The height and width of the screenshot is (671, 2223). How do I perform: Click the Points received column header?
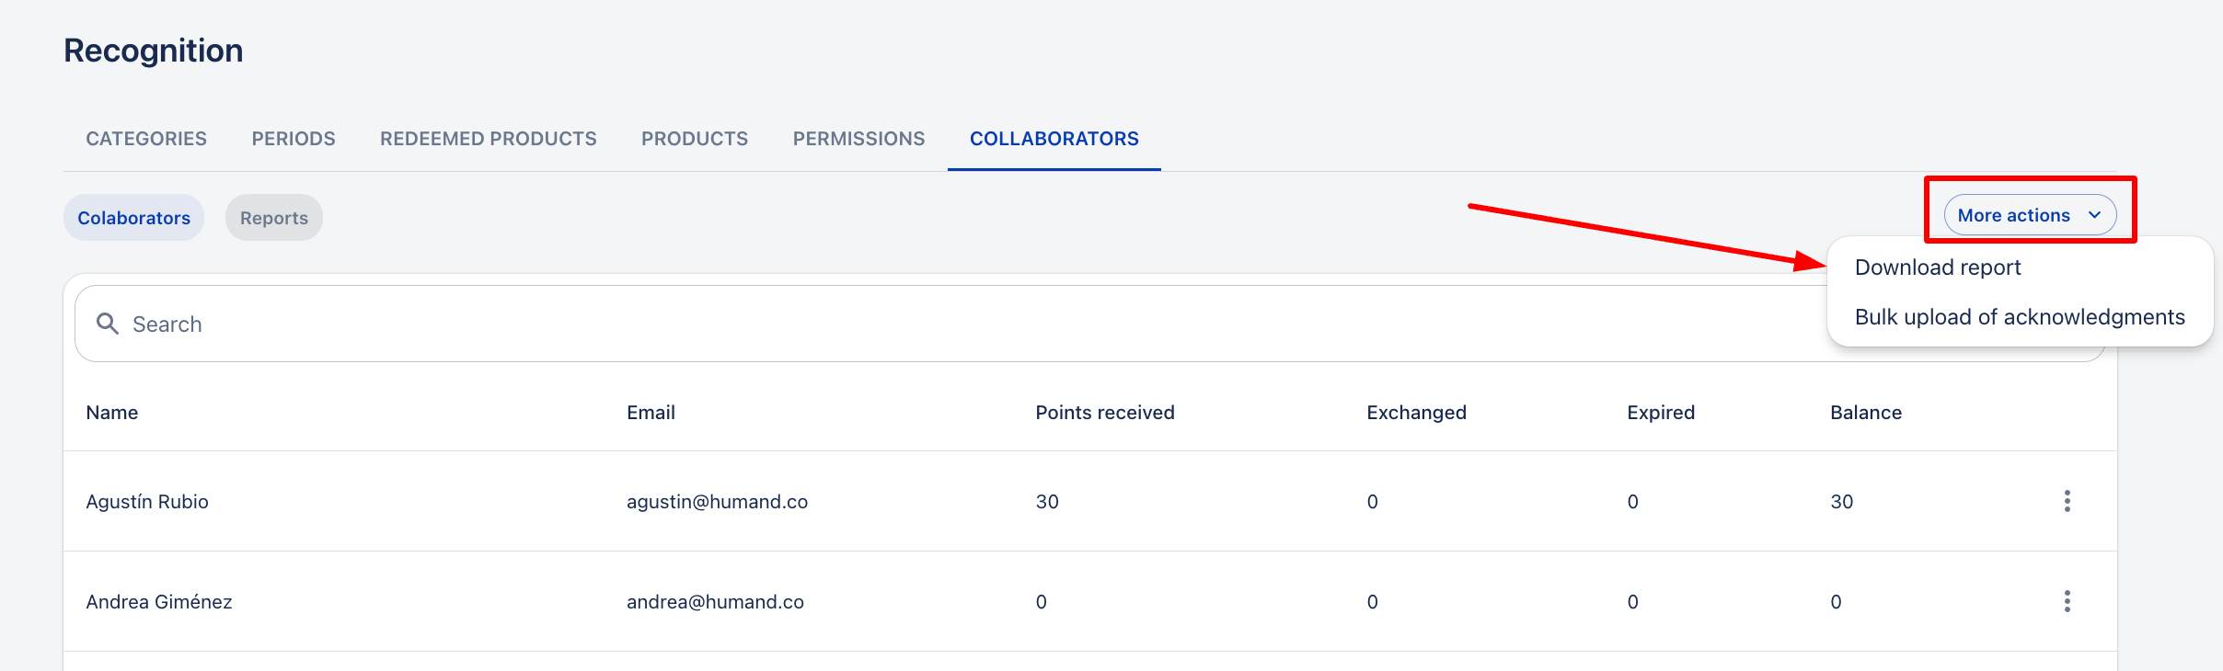[x=1105, y=413]
